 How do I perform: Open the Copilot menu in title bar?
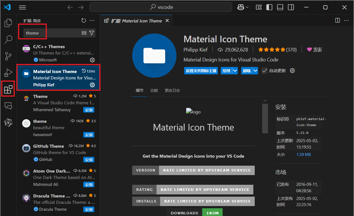tap(243, 7)
